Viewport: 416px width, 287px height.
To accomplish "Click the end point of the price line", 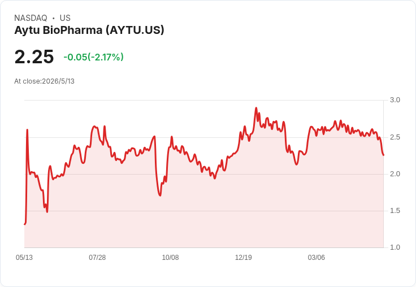I will pyautogui.click(x=383, y=155).
